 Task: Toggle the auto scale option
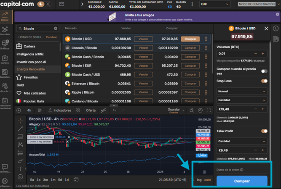point(208,180)
